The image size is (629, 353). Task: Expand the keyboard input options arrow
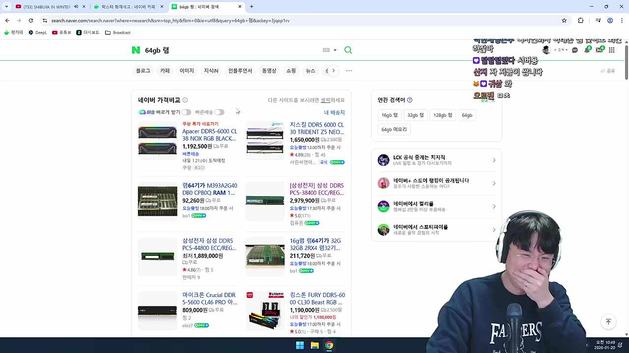coord(335,50)
